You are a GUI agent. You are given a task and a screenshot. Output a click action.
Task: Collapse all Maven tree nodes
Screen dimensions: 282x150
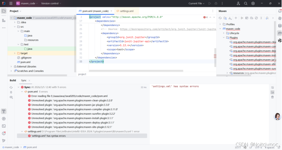pyautogui.click(x=261, y=18)
